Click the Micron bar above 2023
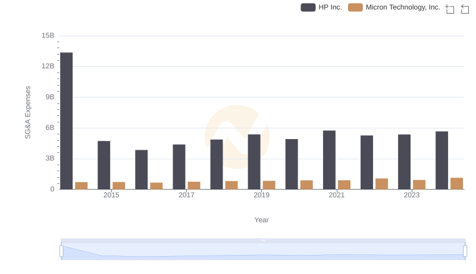 [419, 185]
